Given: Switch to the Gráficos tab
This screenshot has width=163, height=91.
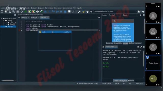Looking at the screenshot, I should click(x=131, y=43).
